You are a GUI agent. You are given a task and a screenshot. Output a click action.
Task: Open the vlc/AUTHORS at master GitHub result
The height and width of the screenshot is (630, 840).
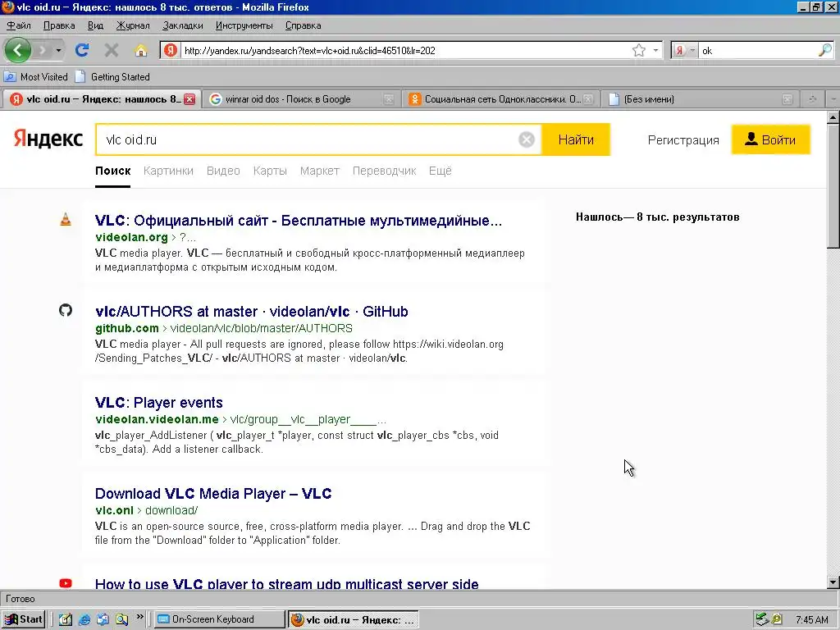(251, 311)
